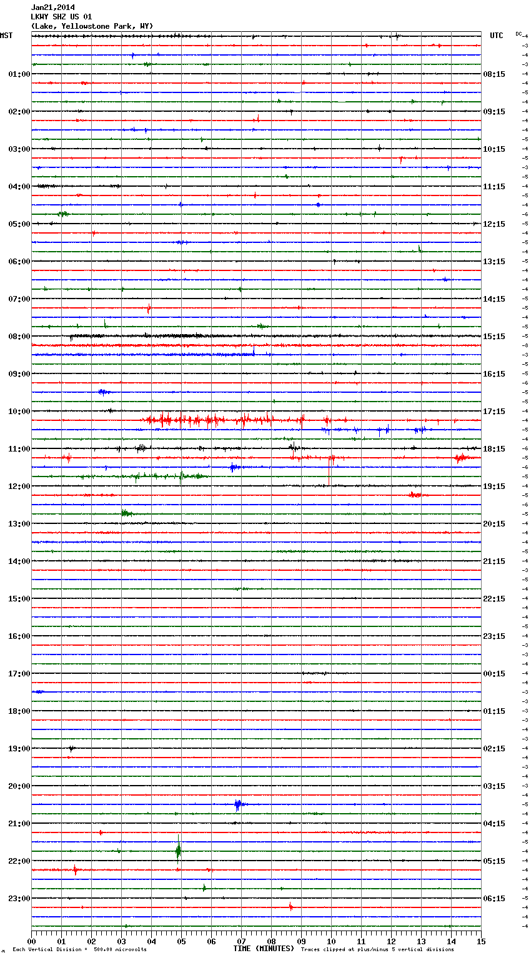531x958 pixels.
Task: Click the 18:15 UTC time label
Action: coord(494,449)
